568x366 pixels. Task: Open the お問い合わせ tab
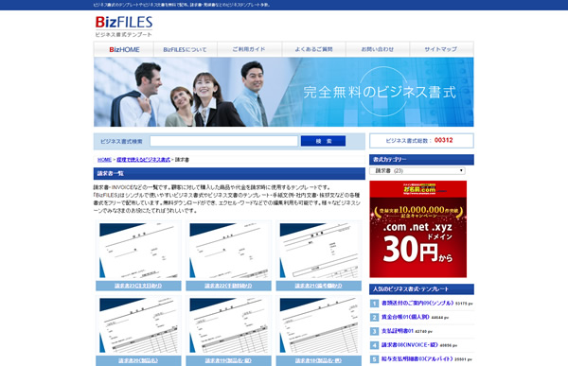coord(378,49)
